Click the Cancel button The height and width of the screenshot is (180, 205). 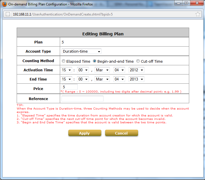(x=121, y=133)
